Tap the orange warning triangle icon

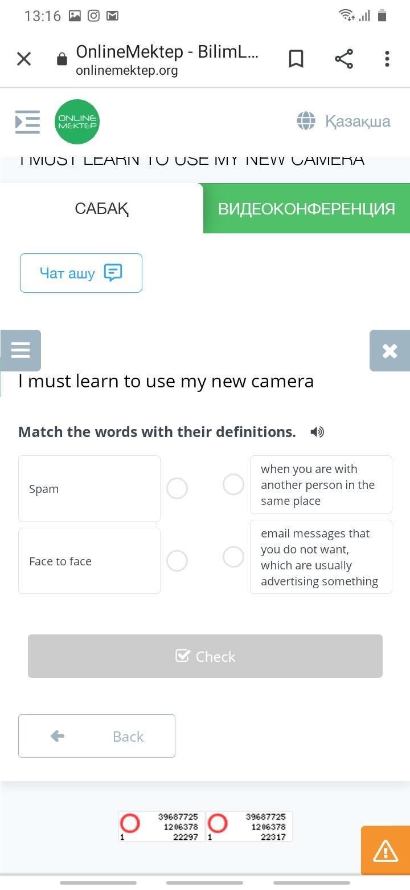coord(386,851)
